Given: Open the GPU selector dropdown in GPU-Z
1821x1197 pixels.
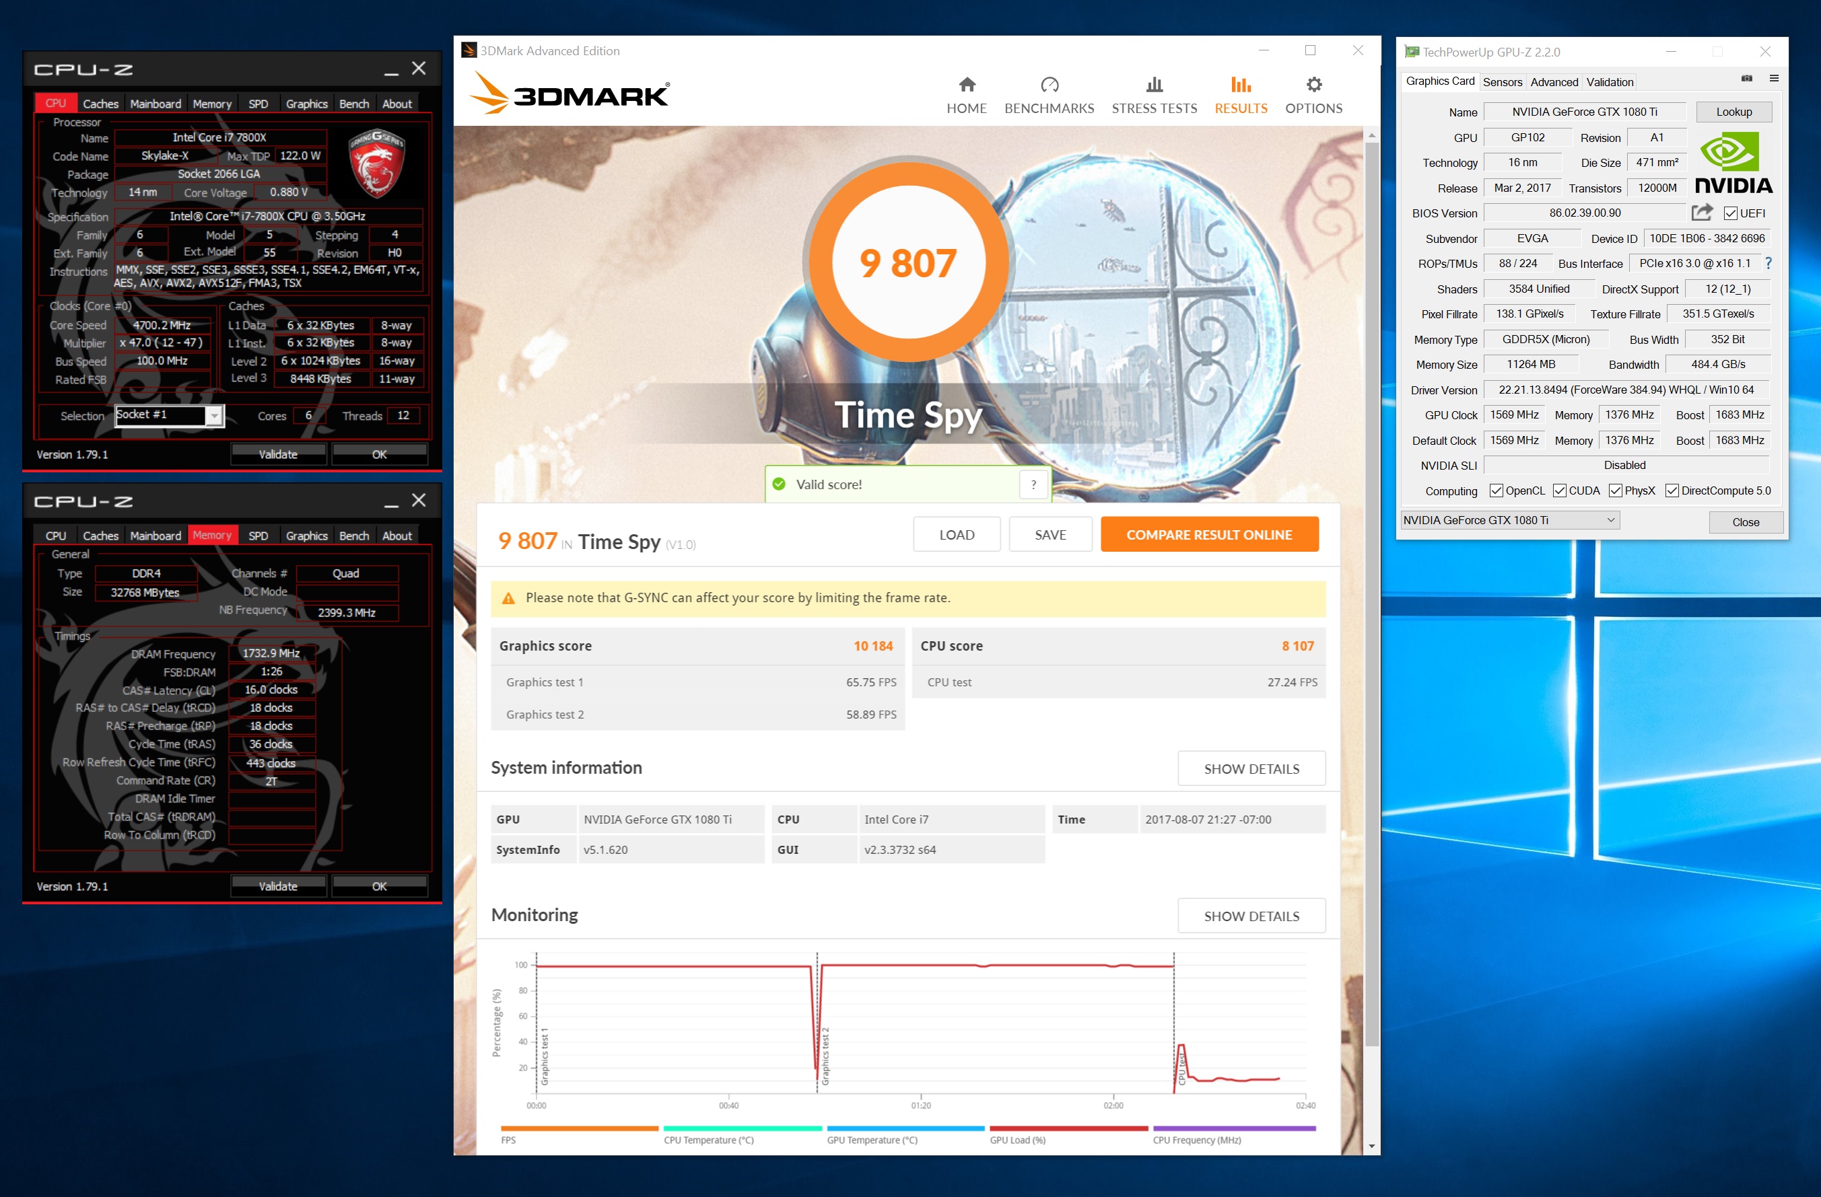Looking at the screenshot, I should 1511,520.
